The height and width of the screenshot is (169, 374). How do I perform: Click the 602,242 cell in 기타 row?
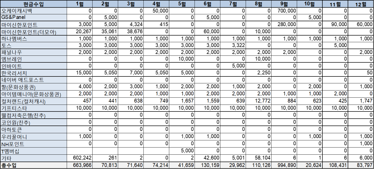[80, 158]
